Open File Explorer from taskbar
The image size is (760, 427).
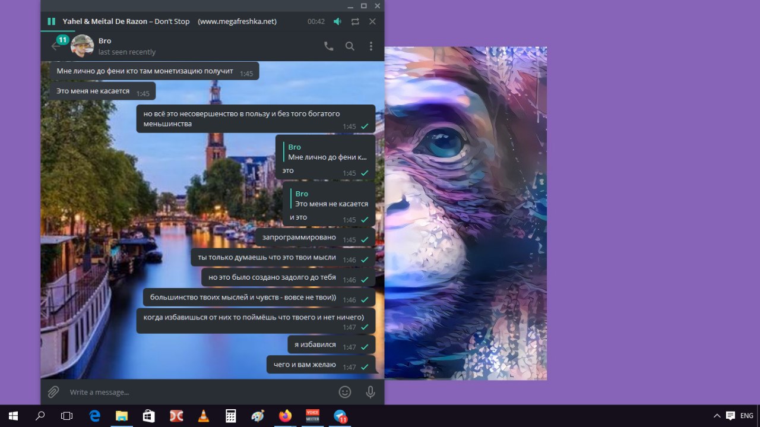coord(122,416)
